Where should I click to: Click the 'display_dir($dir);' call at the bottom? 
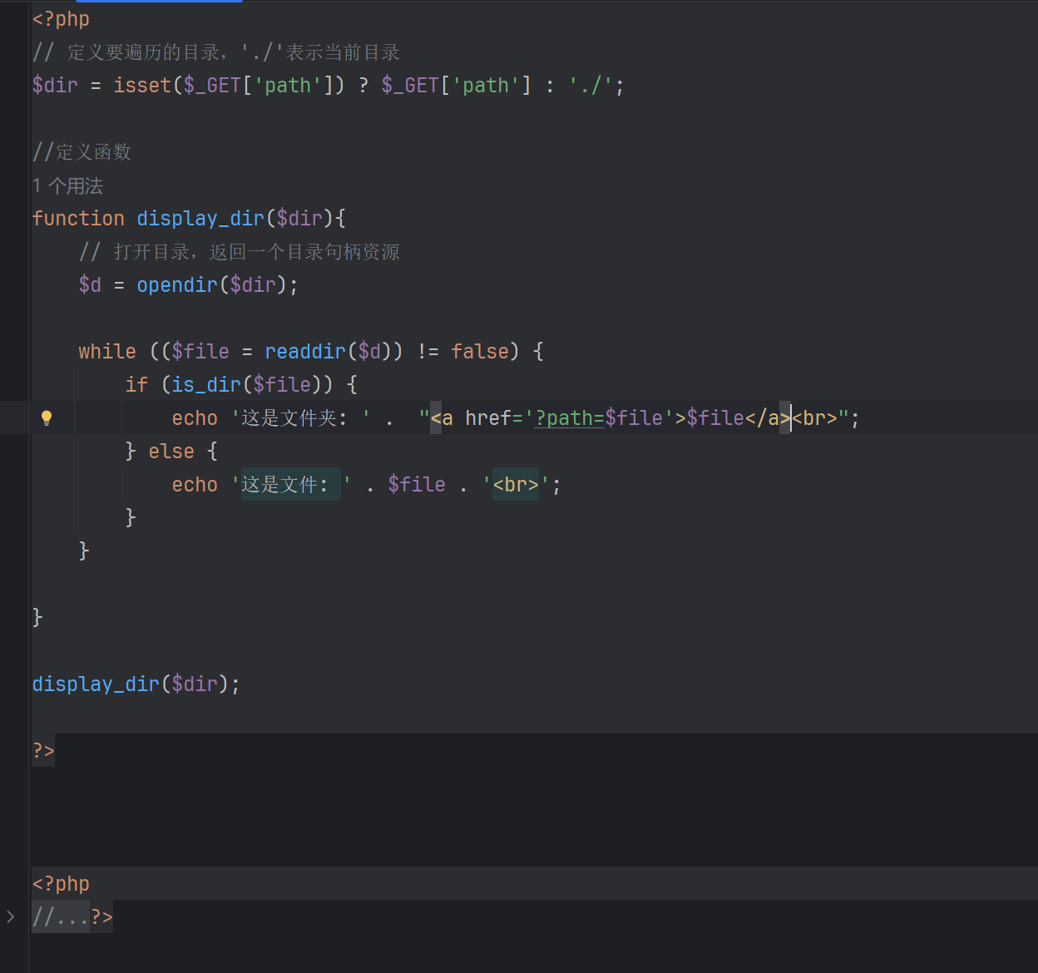(x=136, y=684)
